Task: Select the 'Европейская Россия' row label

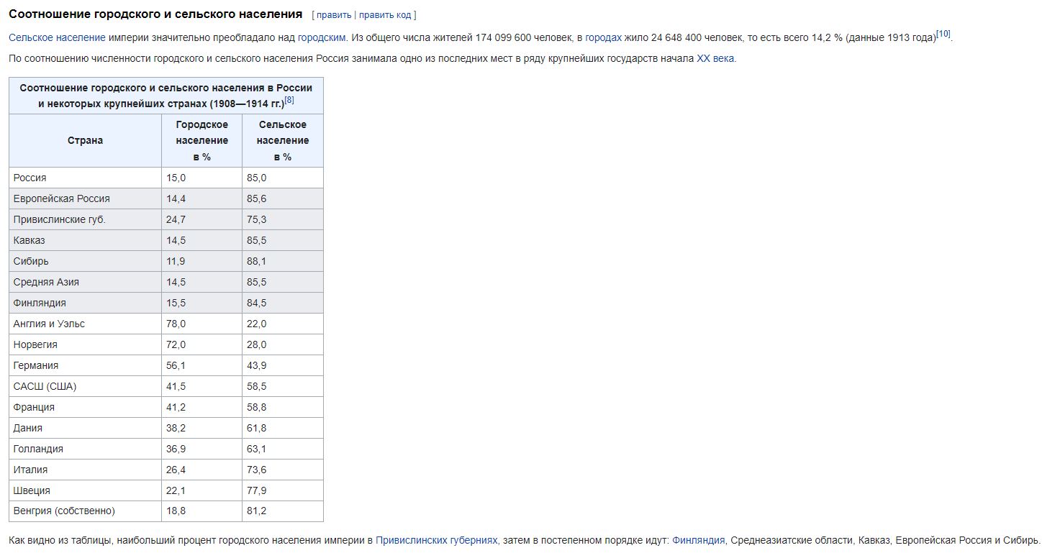Action: pyautogui.click(x=61, y=198)
